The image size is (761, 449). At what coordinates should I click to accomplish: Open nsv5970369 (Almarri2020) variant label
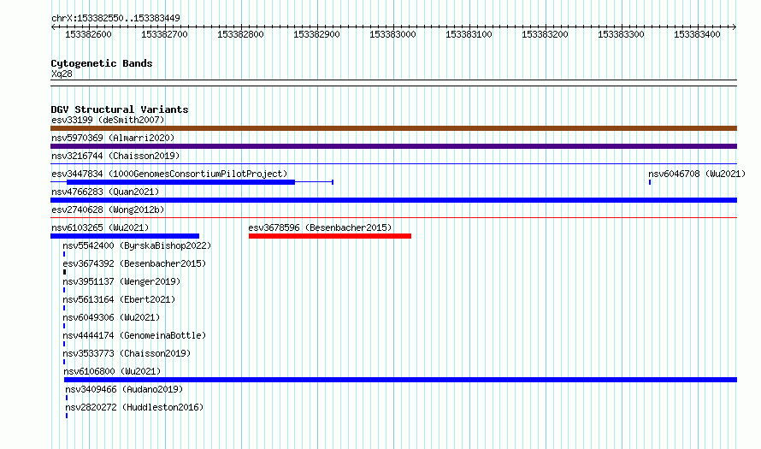point(113,138)
